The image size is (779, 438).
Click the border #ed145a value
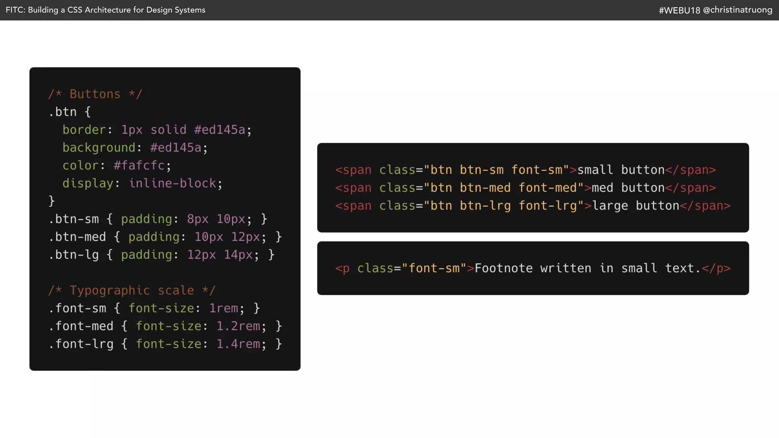point(219,130)
